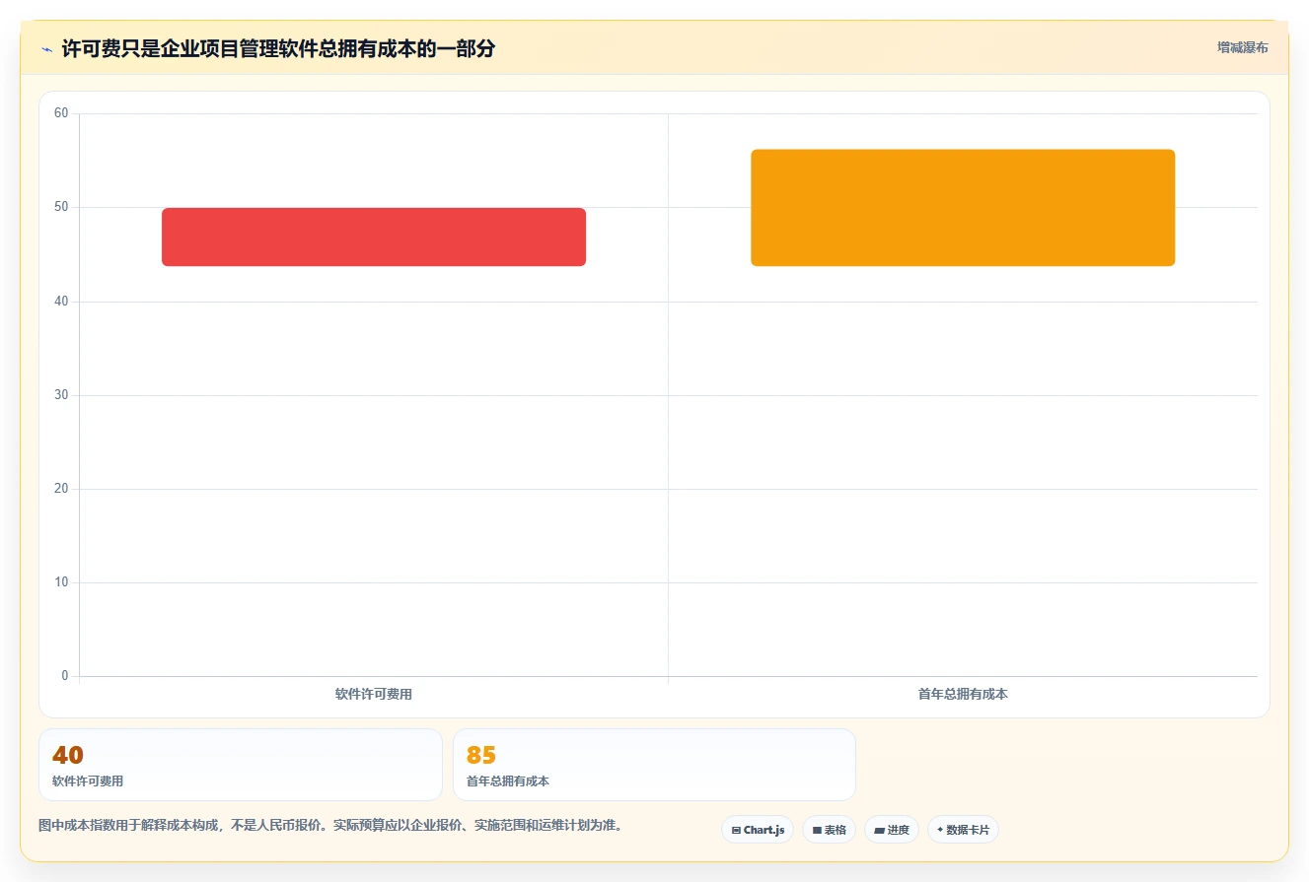Click the y-axis value 60

click(x=61, y=113)
